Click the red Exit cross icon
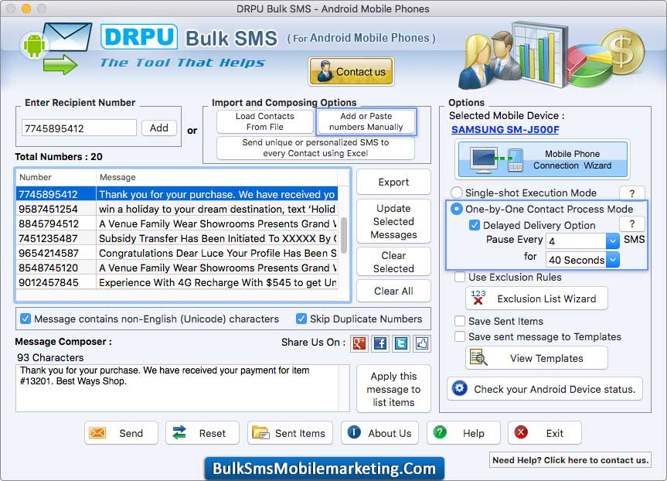The image size is (667, 481). 521,432
